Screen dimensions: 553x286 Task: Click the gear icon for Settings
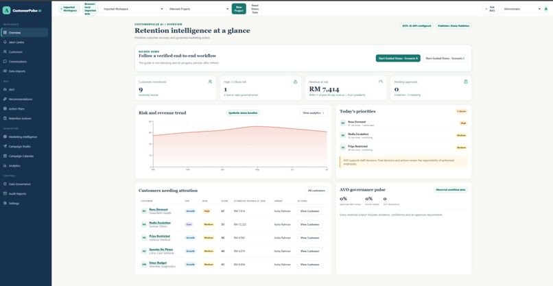[x=5, y=203]
